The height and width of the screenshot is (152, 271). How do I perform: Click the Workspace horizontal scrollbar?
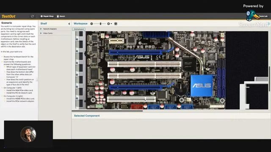point(107,111)
